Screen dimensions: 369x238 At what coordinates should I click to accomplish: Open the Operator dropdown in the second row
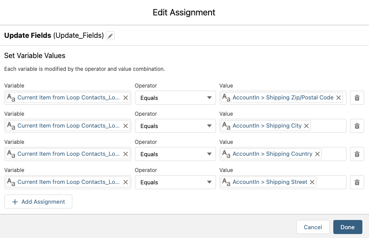pyautogui.click(x=175, y=126)
